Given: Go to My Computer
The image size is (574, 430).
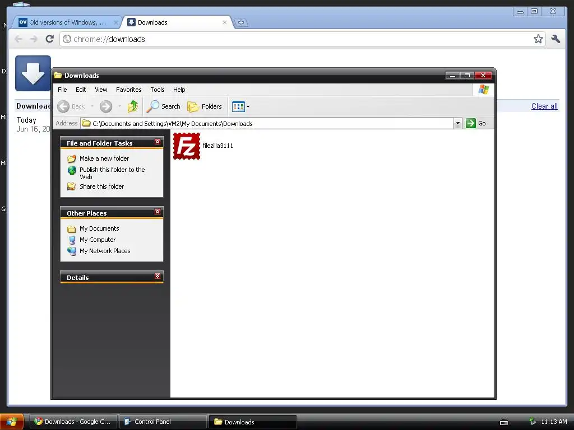Looking at the screenshot, I should point(98,240).
